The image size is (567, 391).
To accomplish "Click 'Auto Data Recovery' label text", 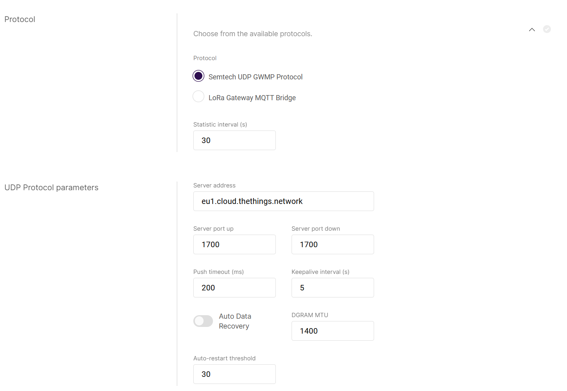I will coord(235,321).
